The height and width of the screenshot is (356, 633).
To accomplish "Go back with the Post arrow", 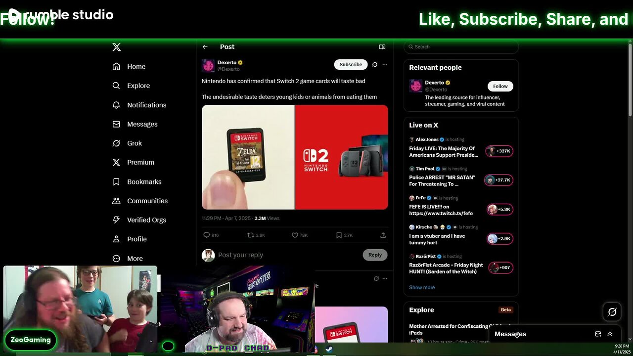I will tap(205, 47).
